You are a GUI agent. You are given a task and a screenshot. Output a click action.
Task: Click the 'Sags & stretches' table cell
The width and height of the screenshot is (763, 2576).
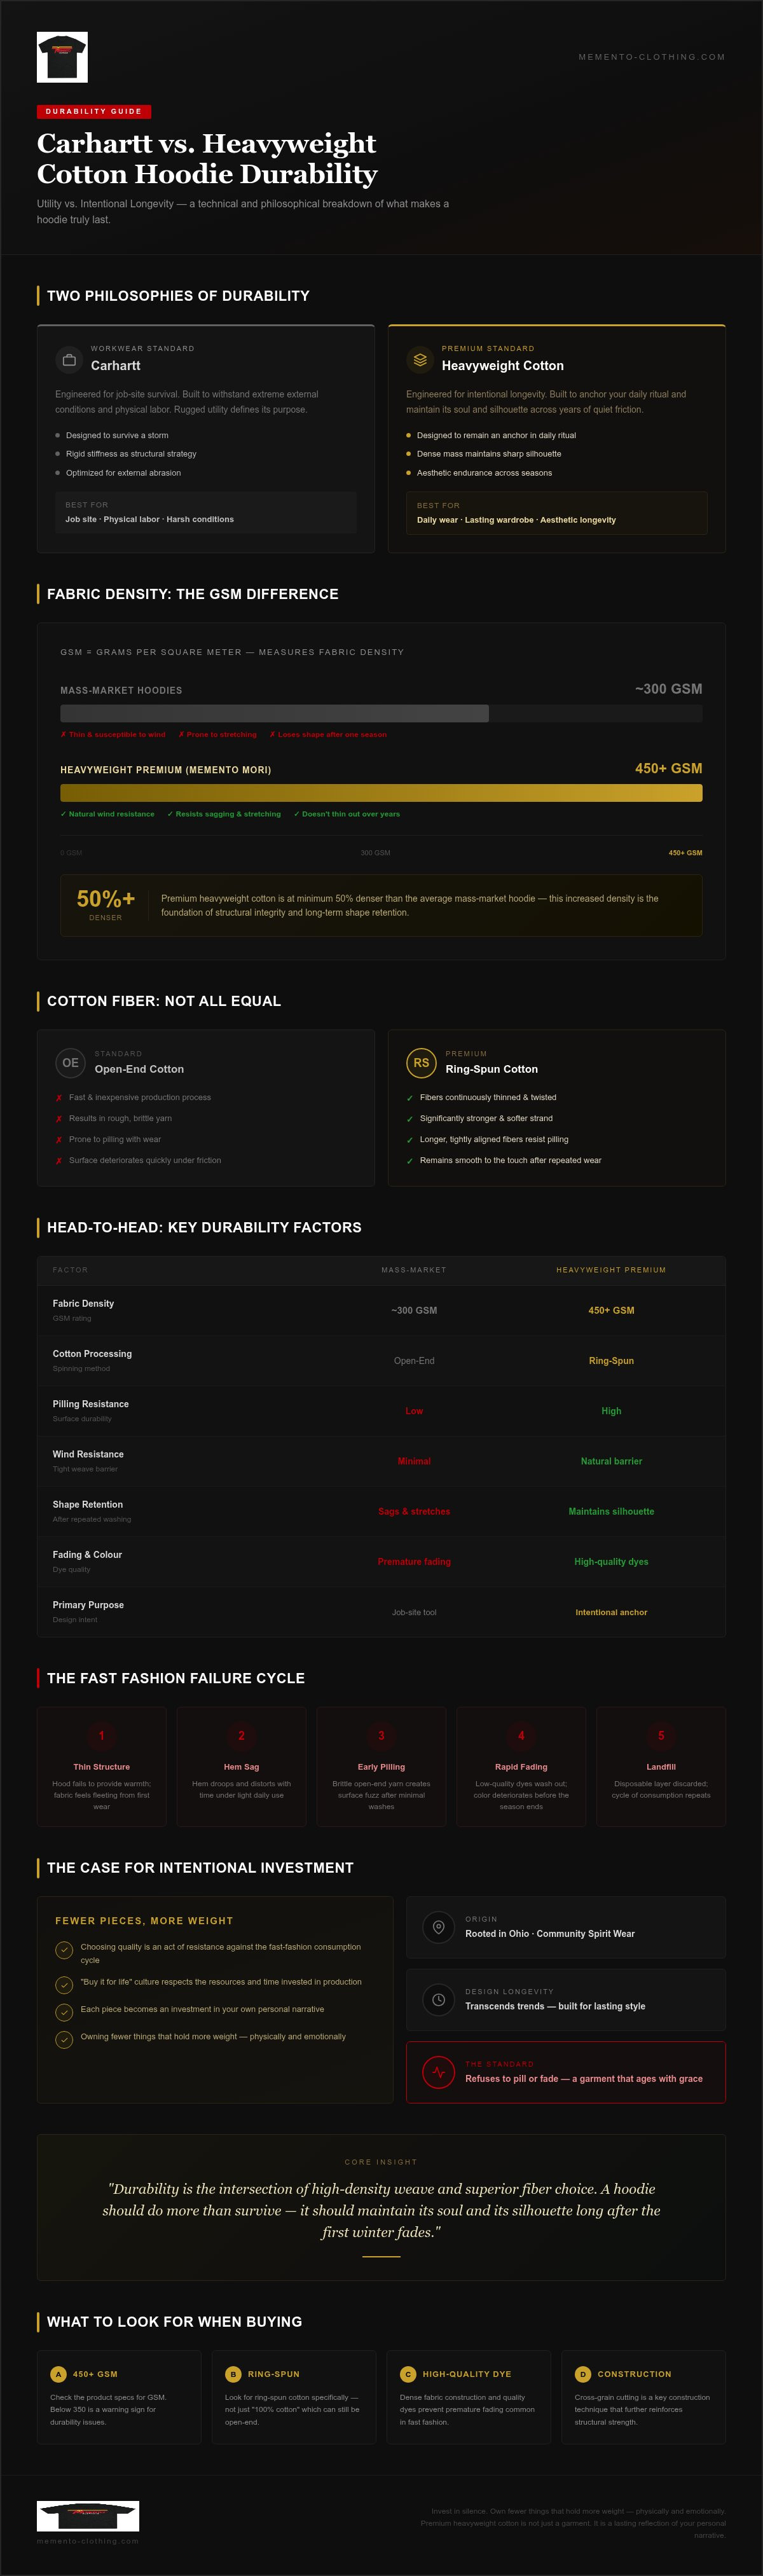[414, 1511]
